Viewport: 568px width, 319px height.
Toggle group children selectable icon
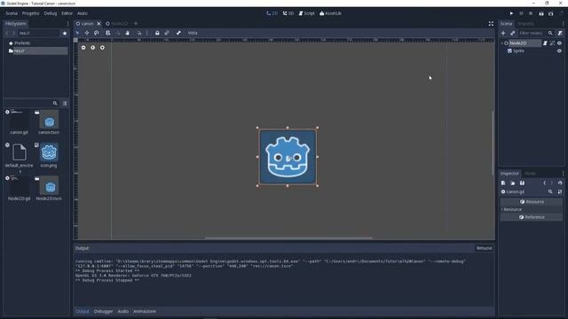[x=167, y=33]
